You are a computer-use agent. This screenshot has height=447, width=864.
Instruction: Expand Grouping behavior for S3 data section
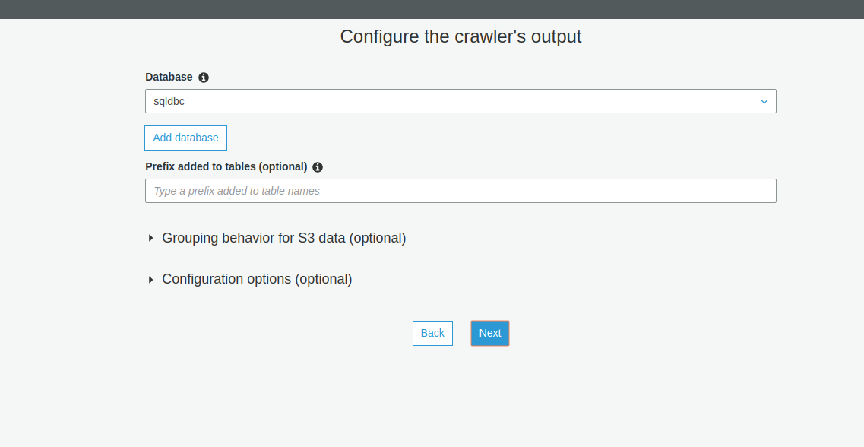pos(283,238)
